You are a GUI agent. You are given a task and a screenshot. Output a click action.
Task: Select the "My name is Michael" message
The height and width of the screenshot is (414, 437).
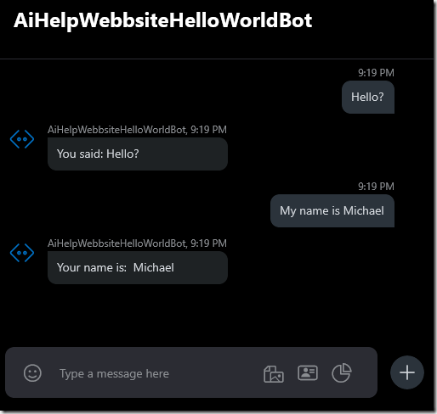(x=332, y=210)
